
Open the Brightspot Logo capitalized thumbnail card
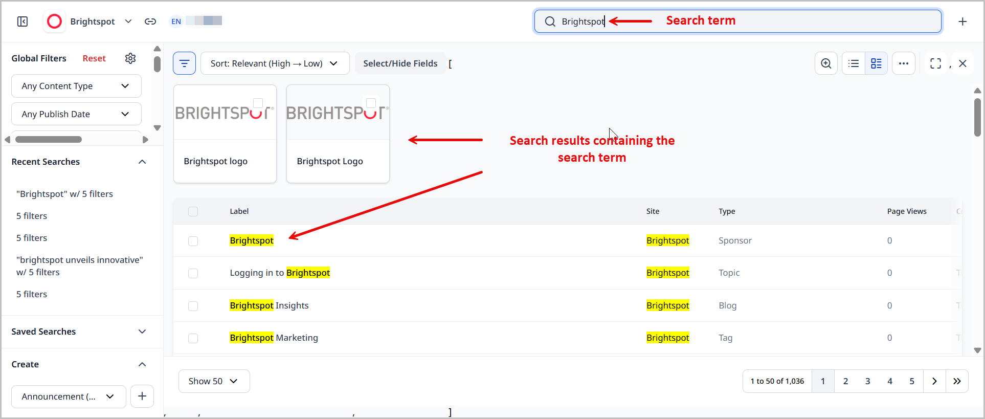pyautogui.click(x=338, y=134)
